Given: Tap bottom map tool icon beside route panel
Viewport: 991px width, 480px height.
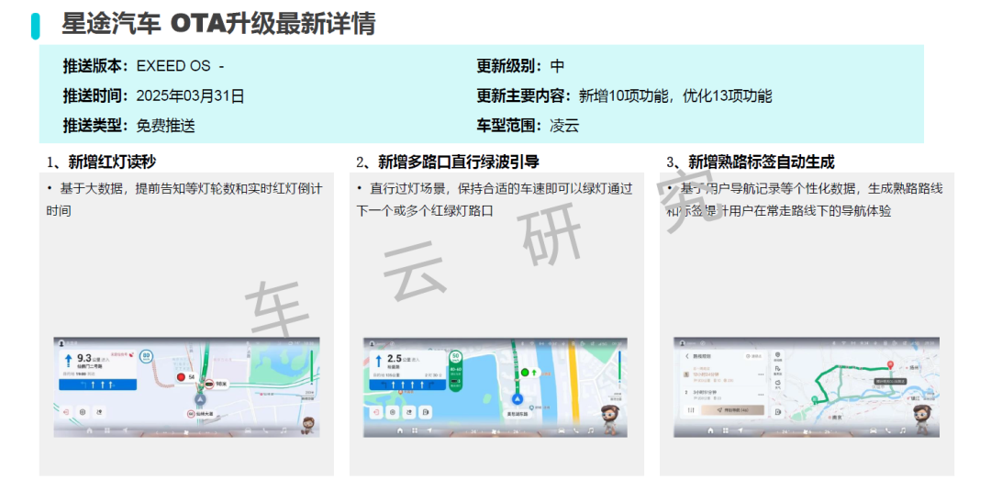Looking at the screenshot, I should point(777,412).
